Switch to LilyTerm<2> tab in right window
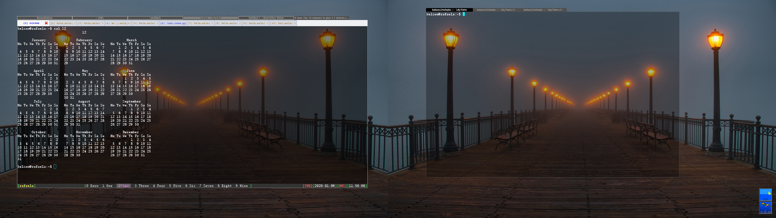Image resolution: width=776 pixels, height=218 pixels. tap(543, 10)
